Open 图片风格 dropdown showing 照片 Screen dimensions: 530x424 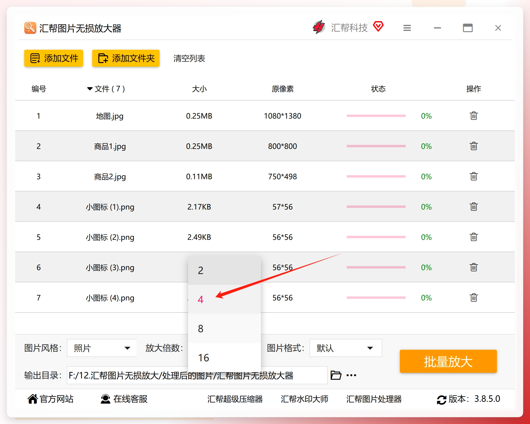point(102,348)
